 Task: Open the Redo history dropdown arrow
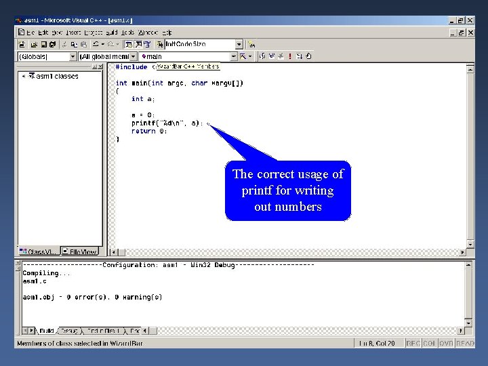117,45
